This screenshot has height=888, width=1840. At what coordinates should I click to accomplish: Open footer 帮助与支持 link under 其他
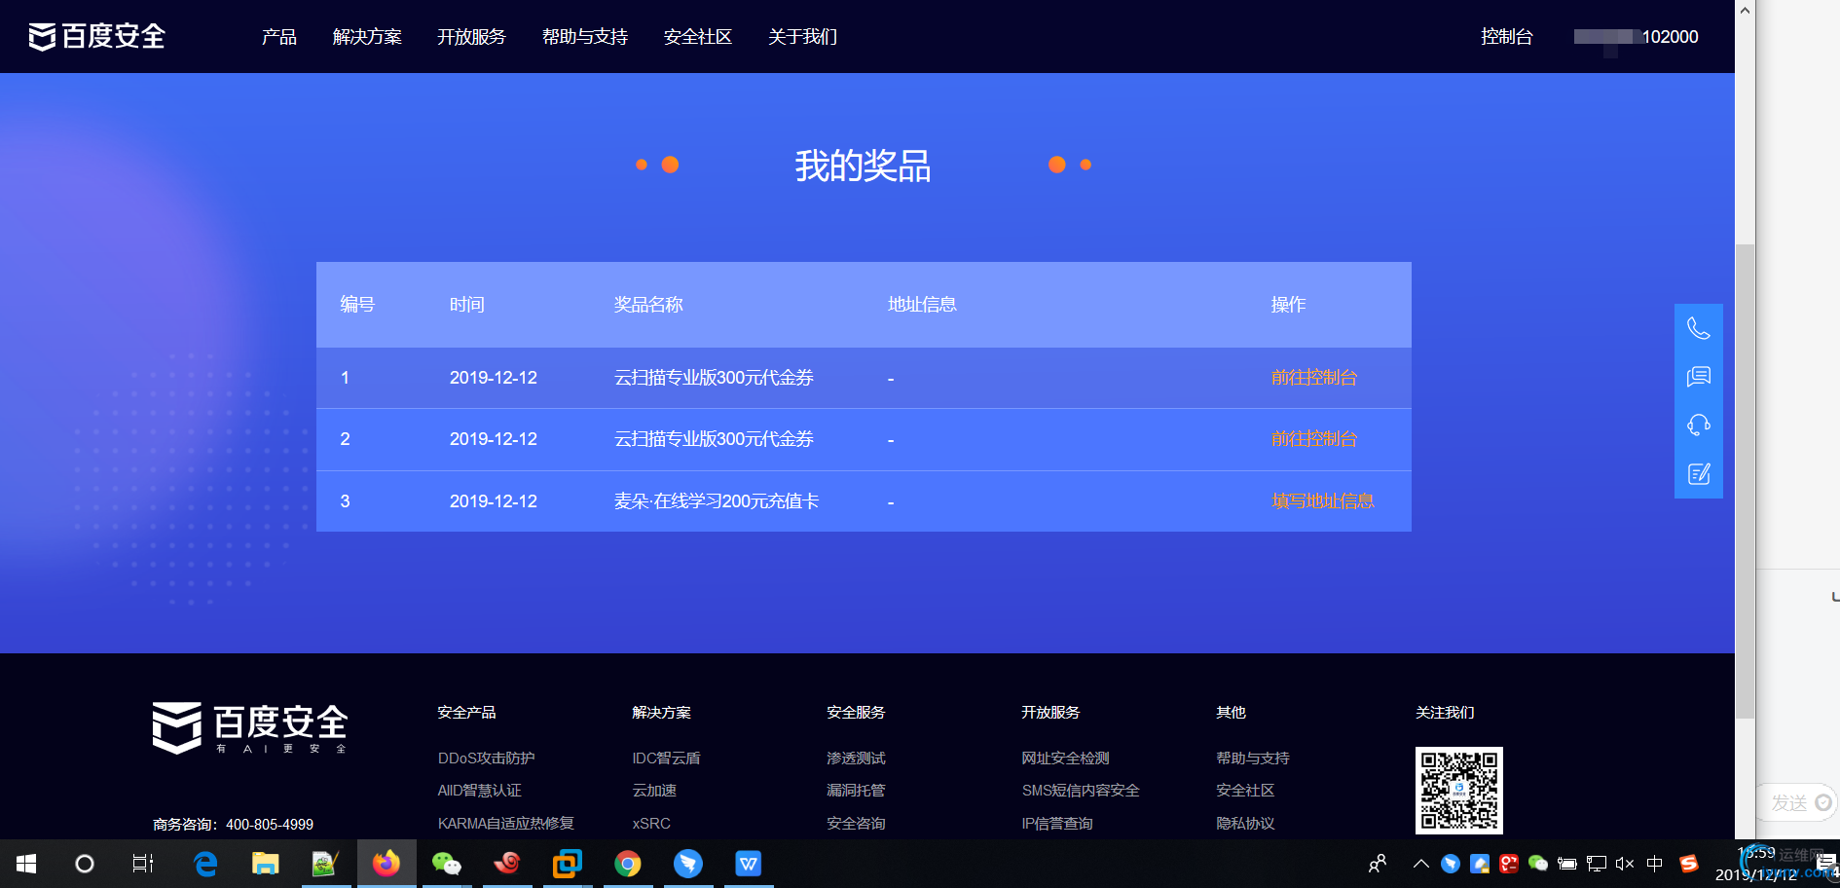pos(1253,758)
